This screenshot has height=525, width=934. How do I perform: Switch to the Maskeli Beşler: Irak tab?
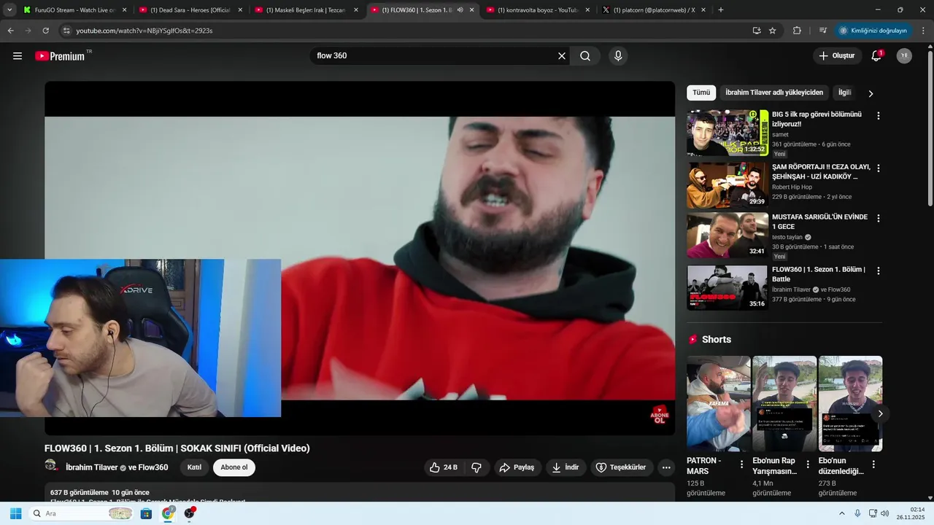(x=305, y=10)
